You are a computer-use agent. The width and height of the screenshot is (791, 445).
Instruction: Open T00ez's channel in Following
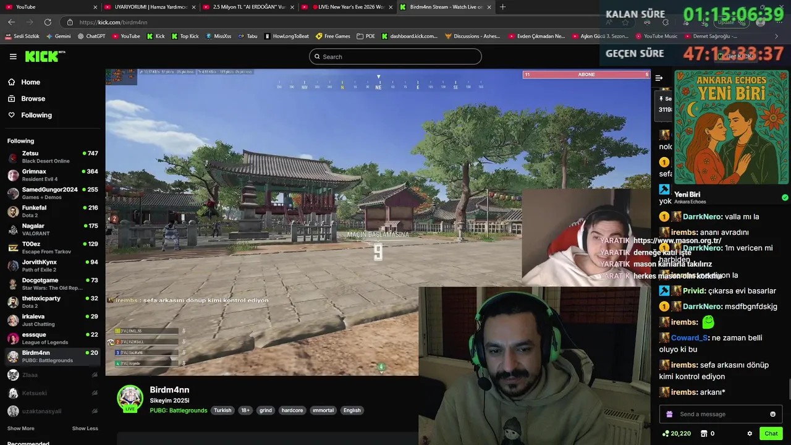[53, 248]
